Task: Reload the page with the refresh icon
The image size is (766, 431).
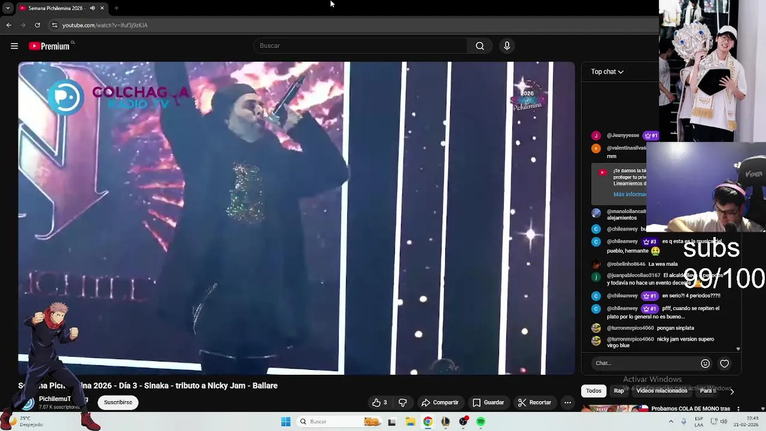Action: tap(37, 25)
